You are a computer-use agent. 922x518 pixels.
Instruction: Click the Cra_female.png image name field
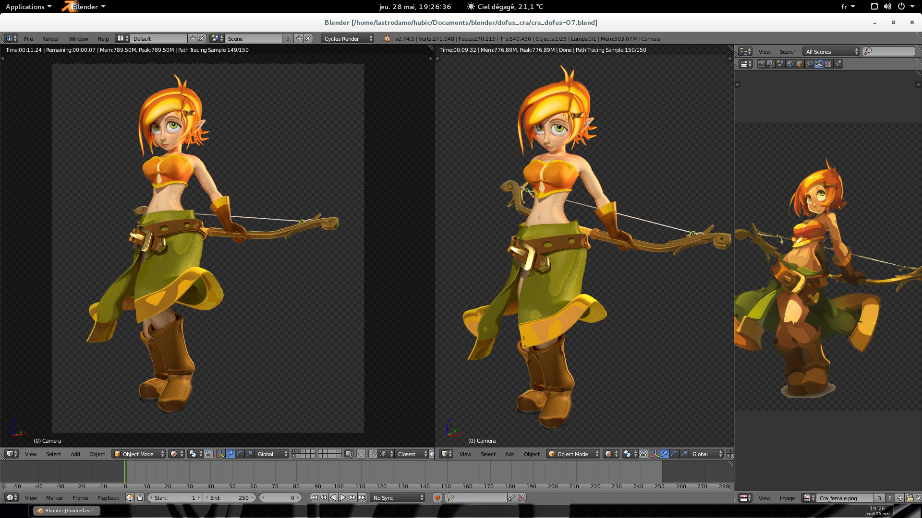tap(845, 498)
